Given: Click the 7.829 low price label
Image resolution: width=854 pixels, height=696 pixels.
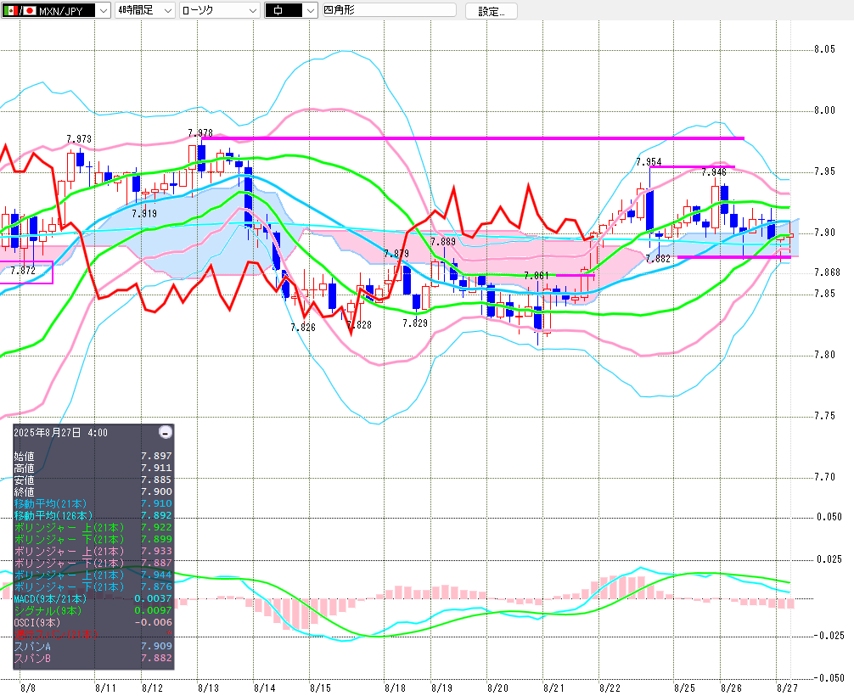Looking at the screenshot, I should (x=415, y=323).
